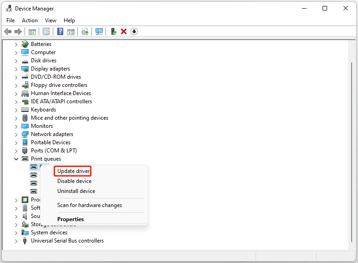
Task: Select the second printer under Print queues
Action: pos(34,175)
